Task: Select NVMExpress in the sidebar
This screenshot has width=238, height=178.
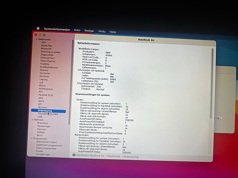Action: (x=46, y=89)
